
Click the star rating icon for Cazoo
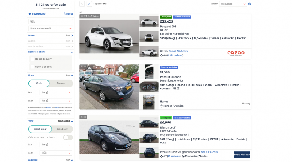161,56
